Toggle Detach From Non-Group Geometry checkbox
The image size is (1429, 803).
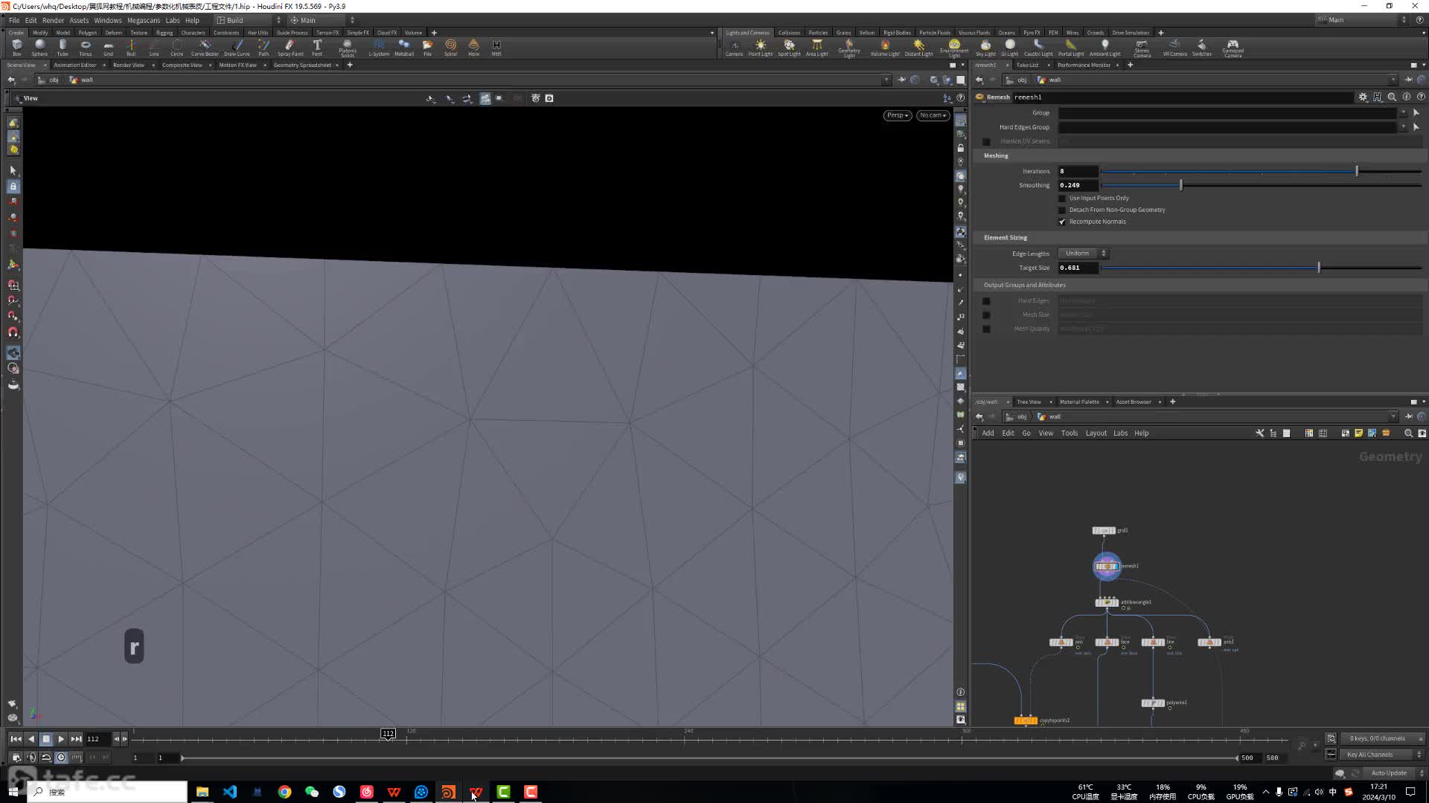point(1062,209)
